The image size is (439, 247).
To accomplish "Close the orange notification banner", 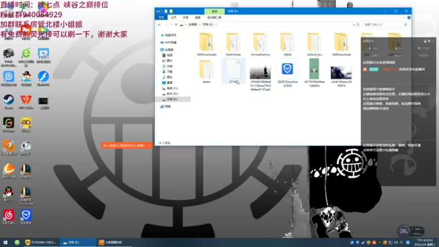I will pyautogui.click(x=149, y=145).
